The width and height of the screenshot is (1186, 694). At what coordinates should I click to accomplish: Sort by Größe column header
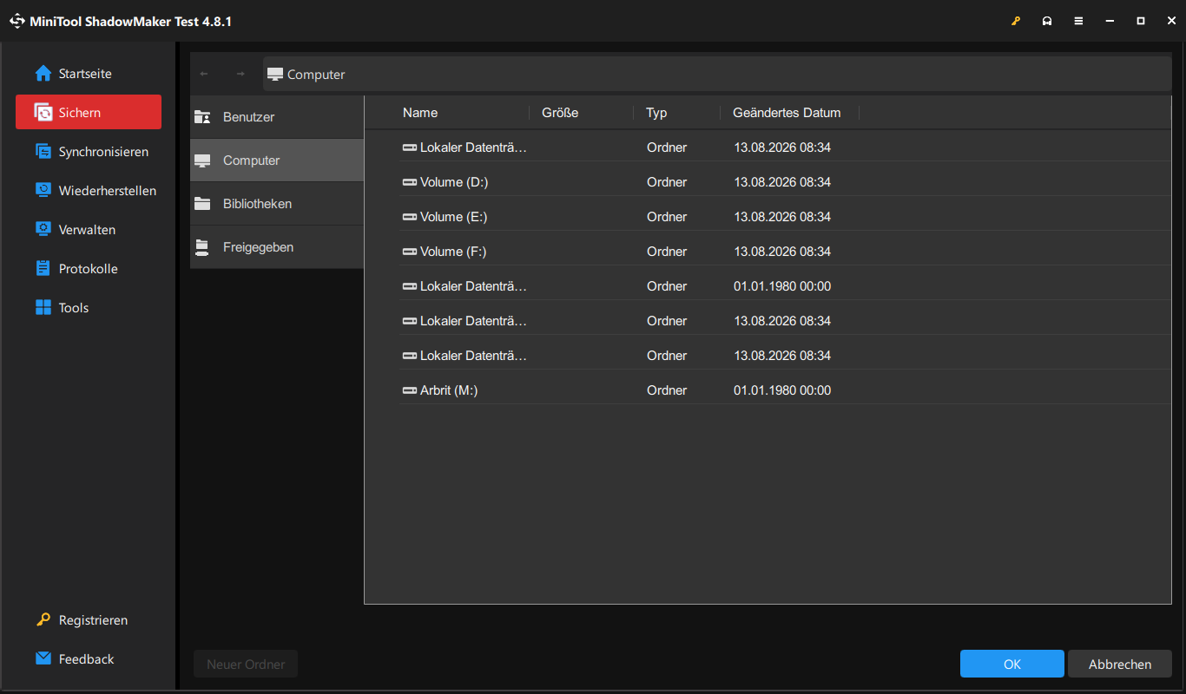click(560, 113)
